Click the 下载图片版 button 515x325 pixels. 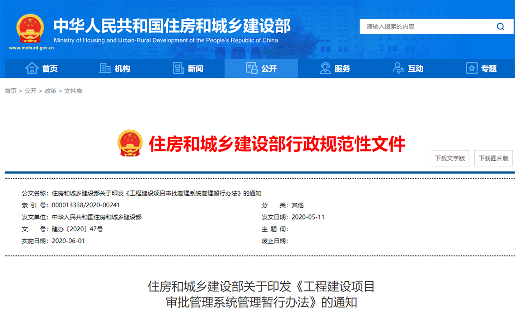tap(493, 158)
